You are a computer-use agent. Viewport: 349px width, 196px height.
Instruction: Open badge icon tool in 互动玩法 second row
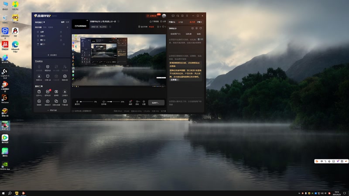pyautogui.click(x=48, y=77)
